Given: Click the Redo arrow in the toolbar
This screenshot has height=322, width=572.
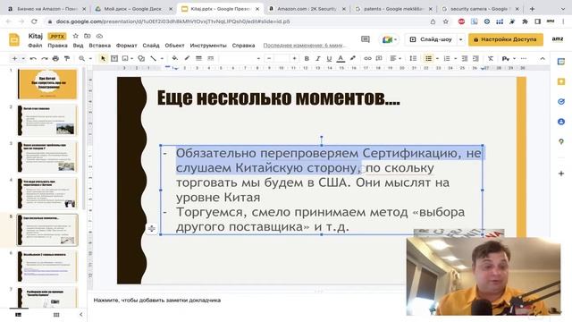Looking at the screenshot, I should click(x=45, y=58).
